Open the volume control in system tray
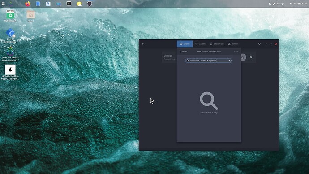309x174 pixels. (x=278, y=4)
